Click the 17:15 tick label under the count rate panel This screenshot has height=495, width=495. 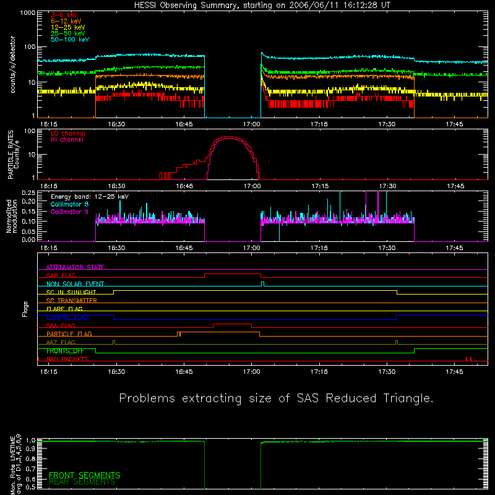point(319,124)
